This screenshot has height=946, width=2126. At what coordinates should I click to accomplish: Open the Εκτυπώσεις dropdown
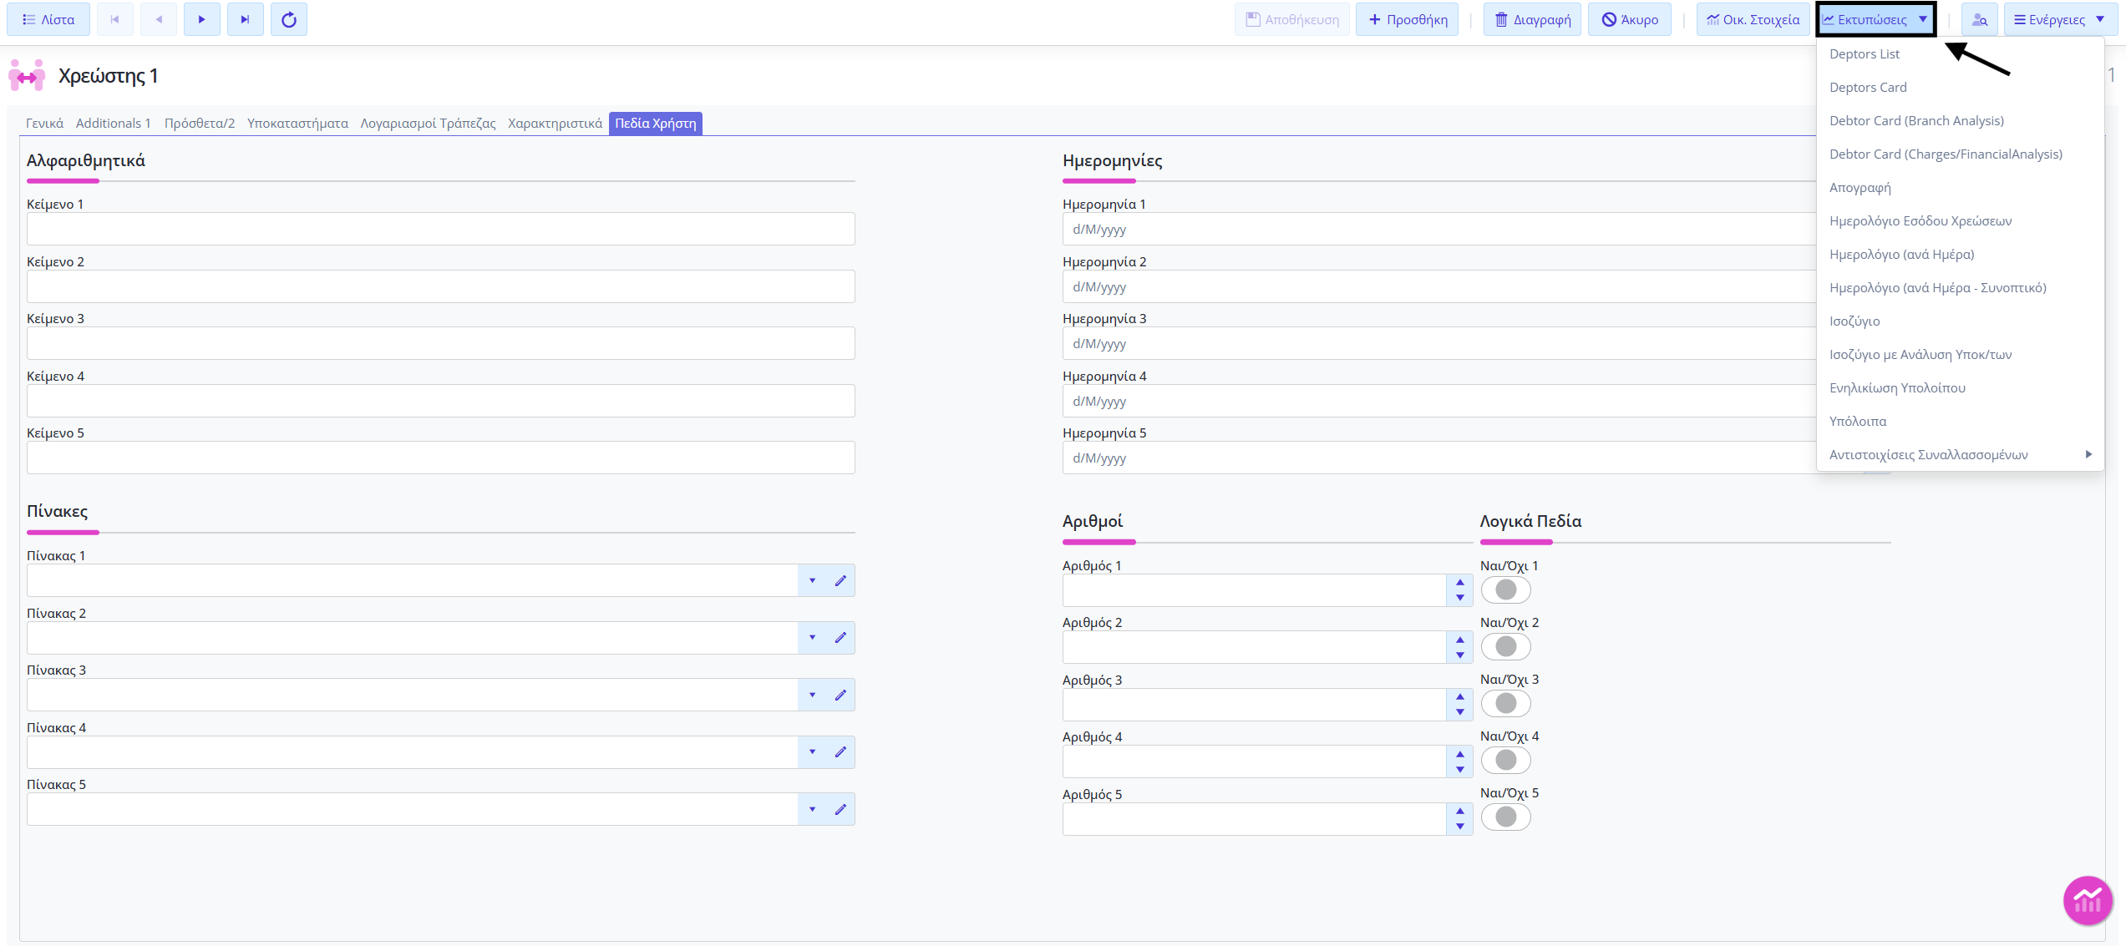(1875, 19)
